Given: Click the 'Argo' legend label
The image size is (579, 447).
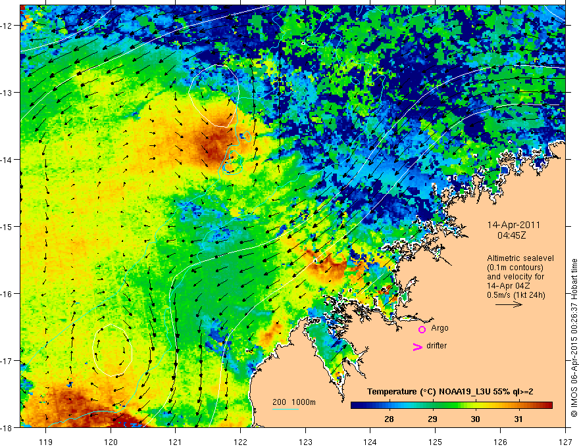Looking at the screenshot, I should coord(440,328).
